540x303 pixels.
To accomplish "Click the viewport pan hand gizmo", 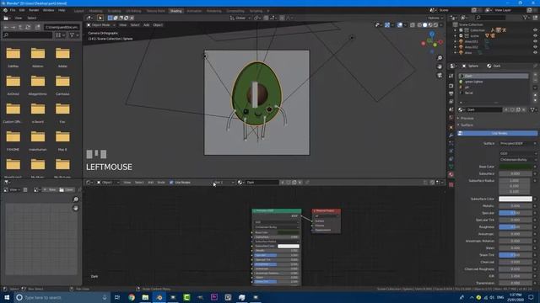I will [x=440, y=66].
